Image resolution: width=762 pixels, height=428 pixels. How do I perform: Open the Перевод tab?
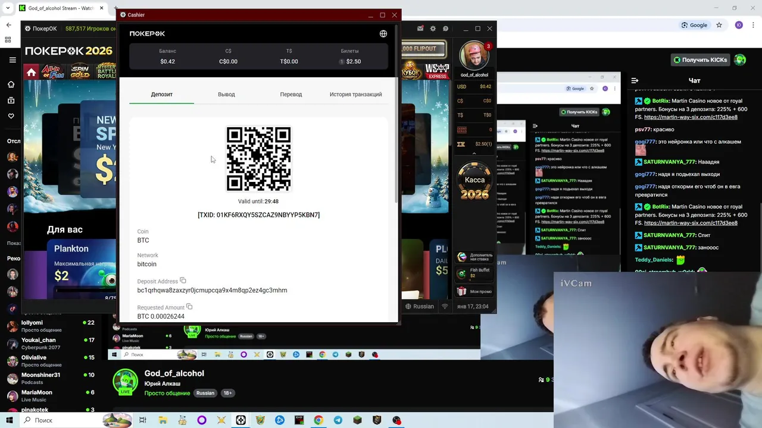pyautogui.click(x=291, y=95)
